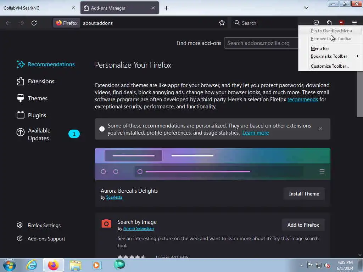Viewport: 363px width, 272px height.
Task: Open Windows Explorer folder on taskbar
Action: 76,265
